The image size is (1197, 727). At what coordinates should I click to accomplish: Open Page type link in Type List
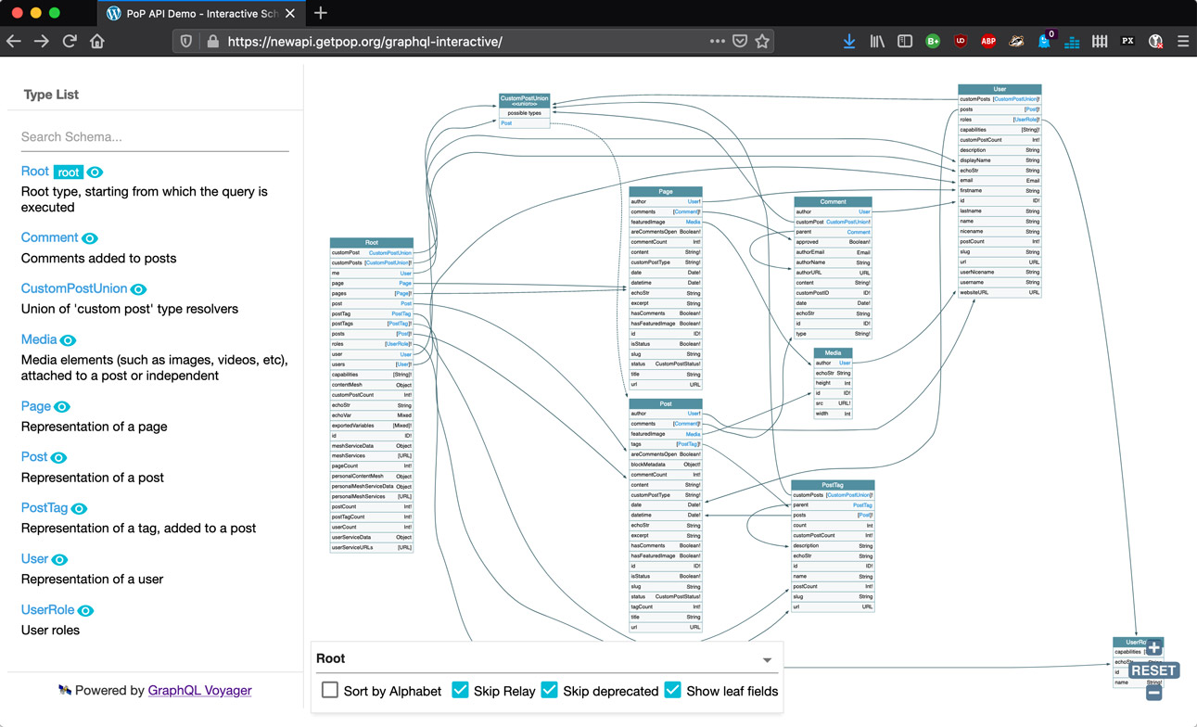click(35, 406)
